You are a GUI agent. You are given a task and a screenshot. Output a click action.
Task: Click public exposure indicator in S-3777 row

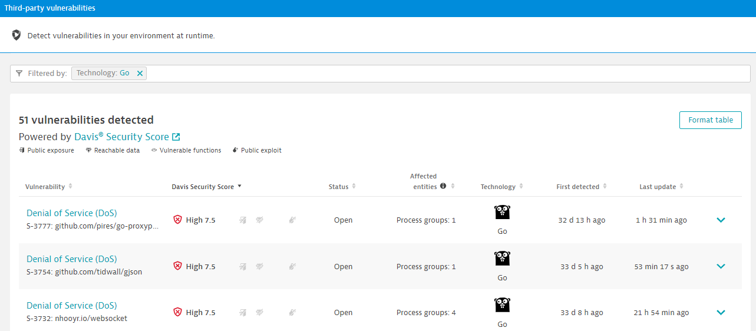(242, 220)
